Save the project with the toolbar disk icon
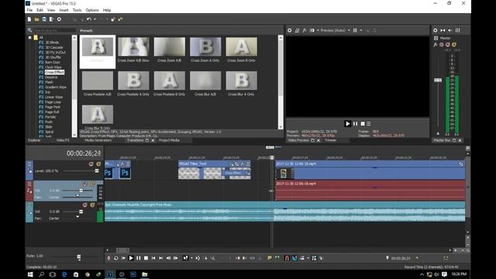The height and width of the screenshot is (279, 496). click(x=44, y=19)
